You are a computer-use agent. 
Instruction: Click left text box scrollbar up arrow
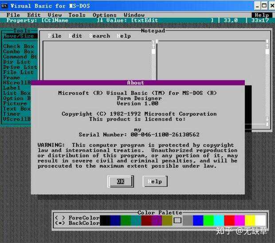(x=153, y=46)
